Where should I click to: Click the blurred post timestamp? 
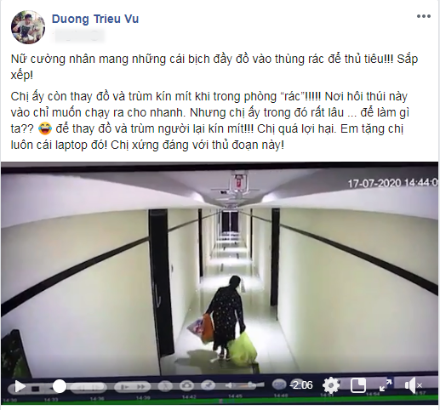(x=79, y=36)
